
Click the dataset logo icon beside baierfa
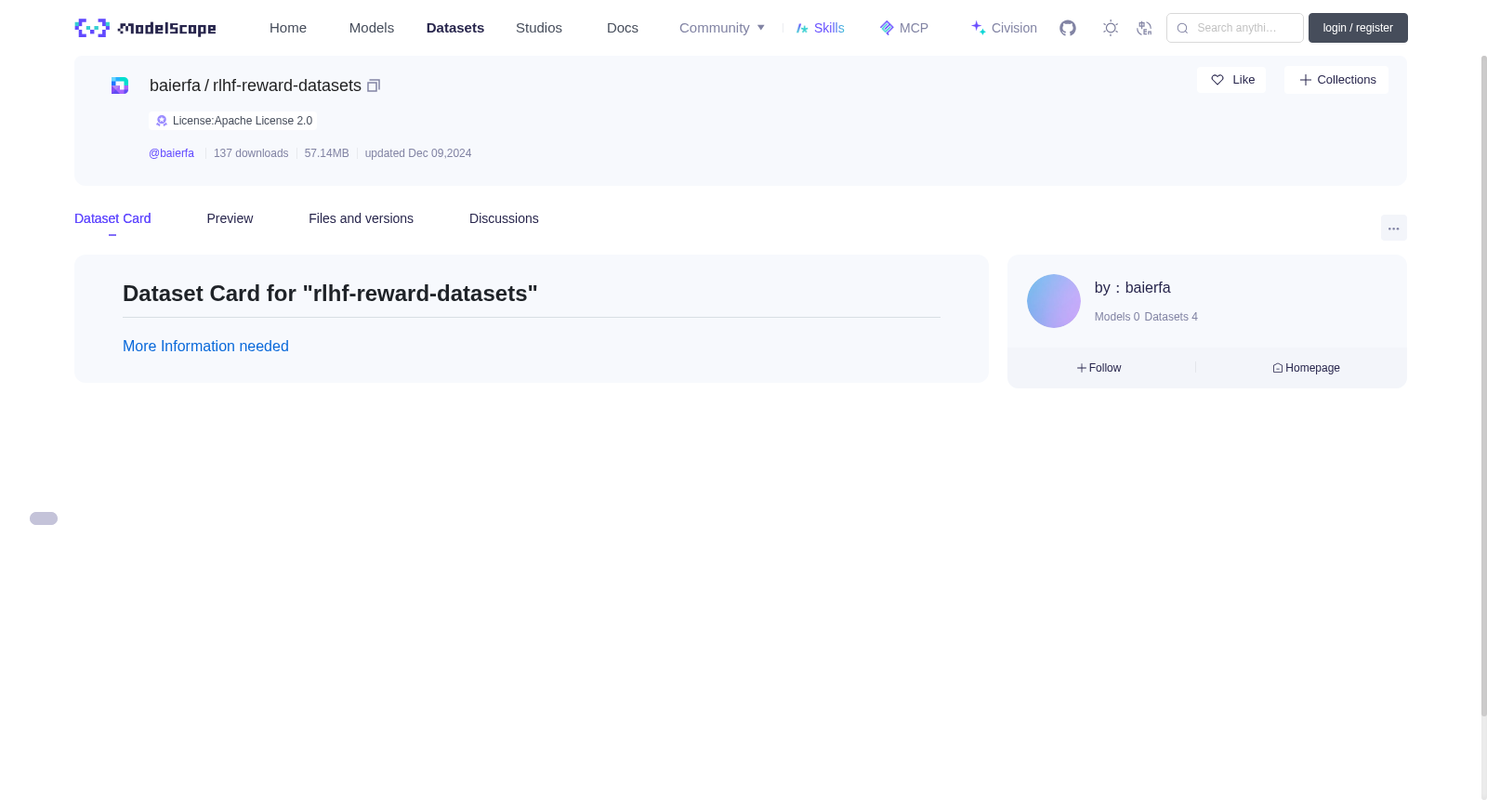pos(120,85)
